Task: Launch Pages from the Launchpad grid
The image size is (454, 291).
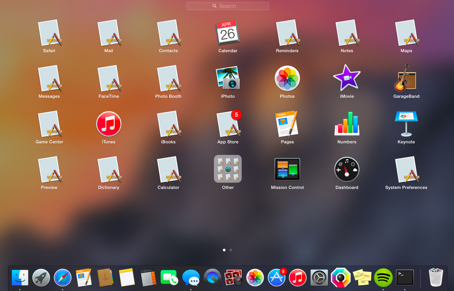Action: coord(287,124)
